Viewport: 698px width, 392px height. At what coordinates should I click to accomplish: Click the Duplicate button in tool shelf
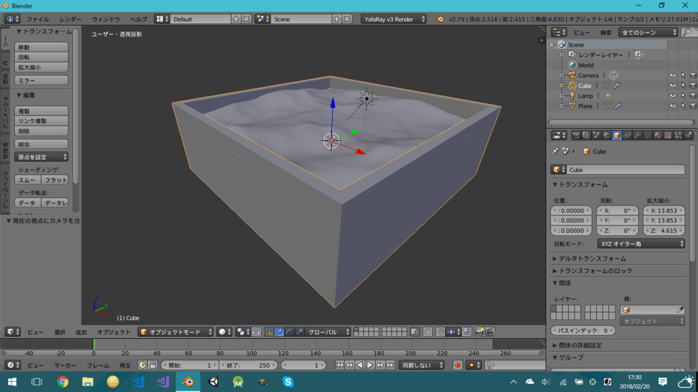[42, 111]
